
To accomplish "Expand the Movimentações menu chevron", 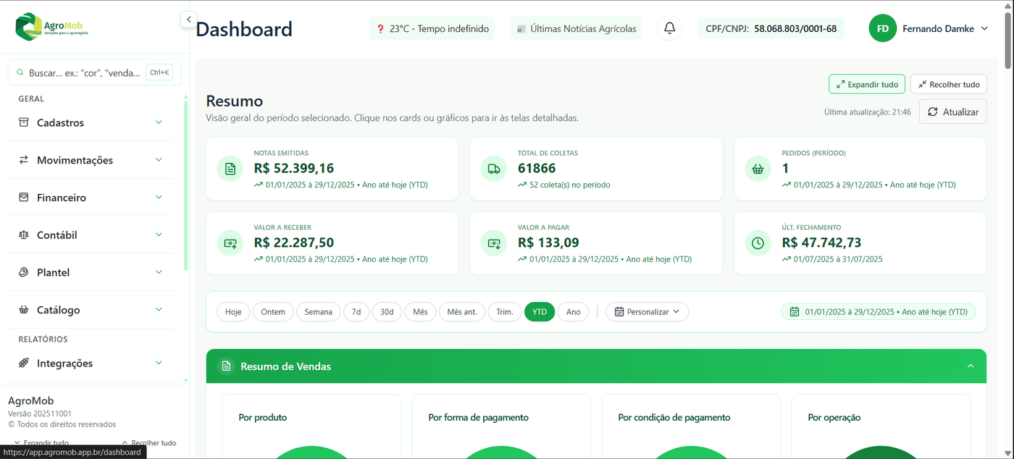I will tap(159, 160).
